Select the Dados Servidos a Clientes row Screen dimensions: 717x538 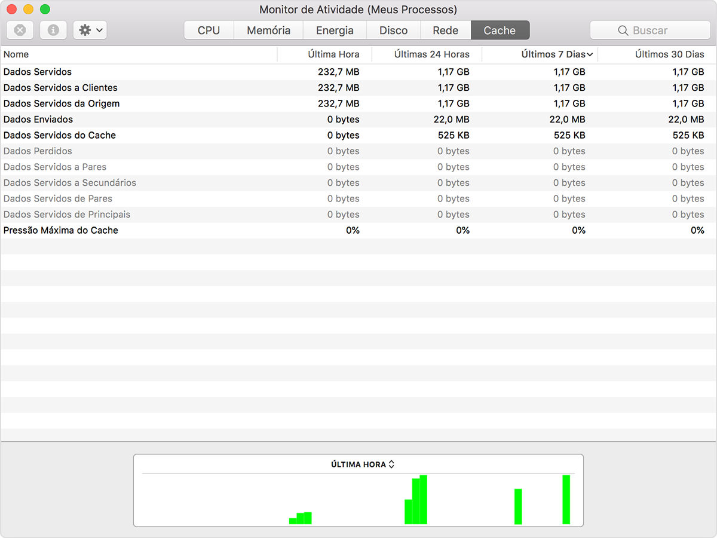(358, 88)
